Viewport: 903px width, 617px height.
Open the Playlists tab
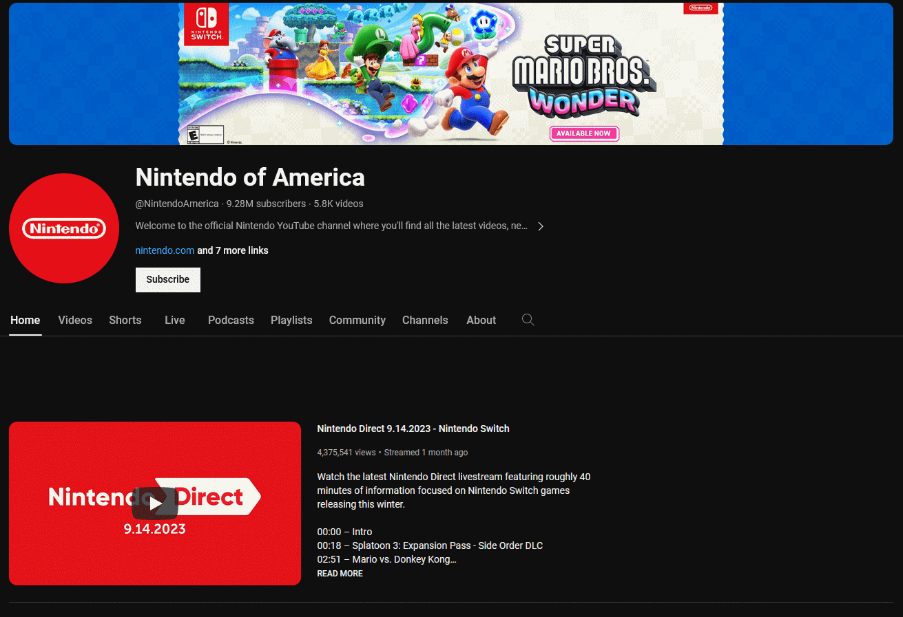point(291,320)
